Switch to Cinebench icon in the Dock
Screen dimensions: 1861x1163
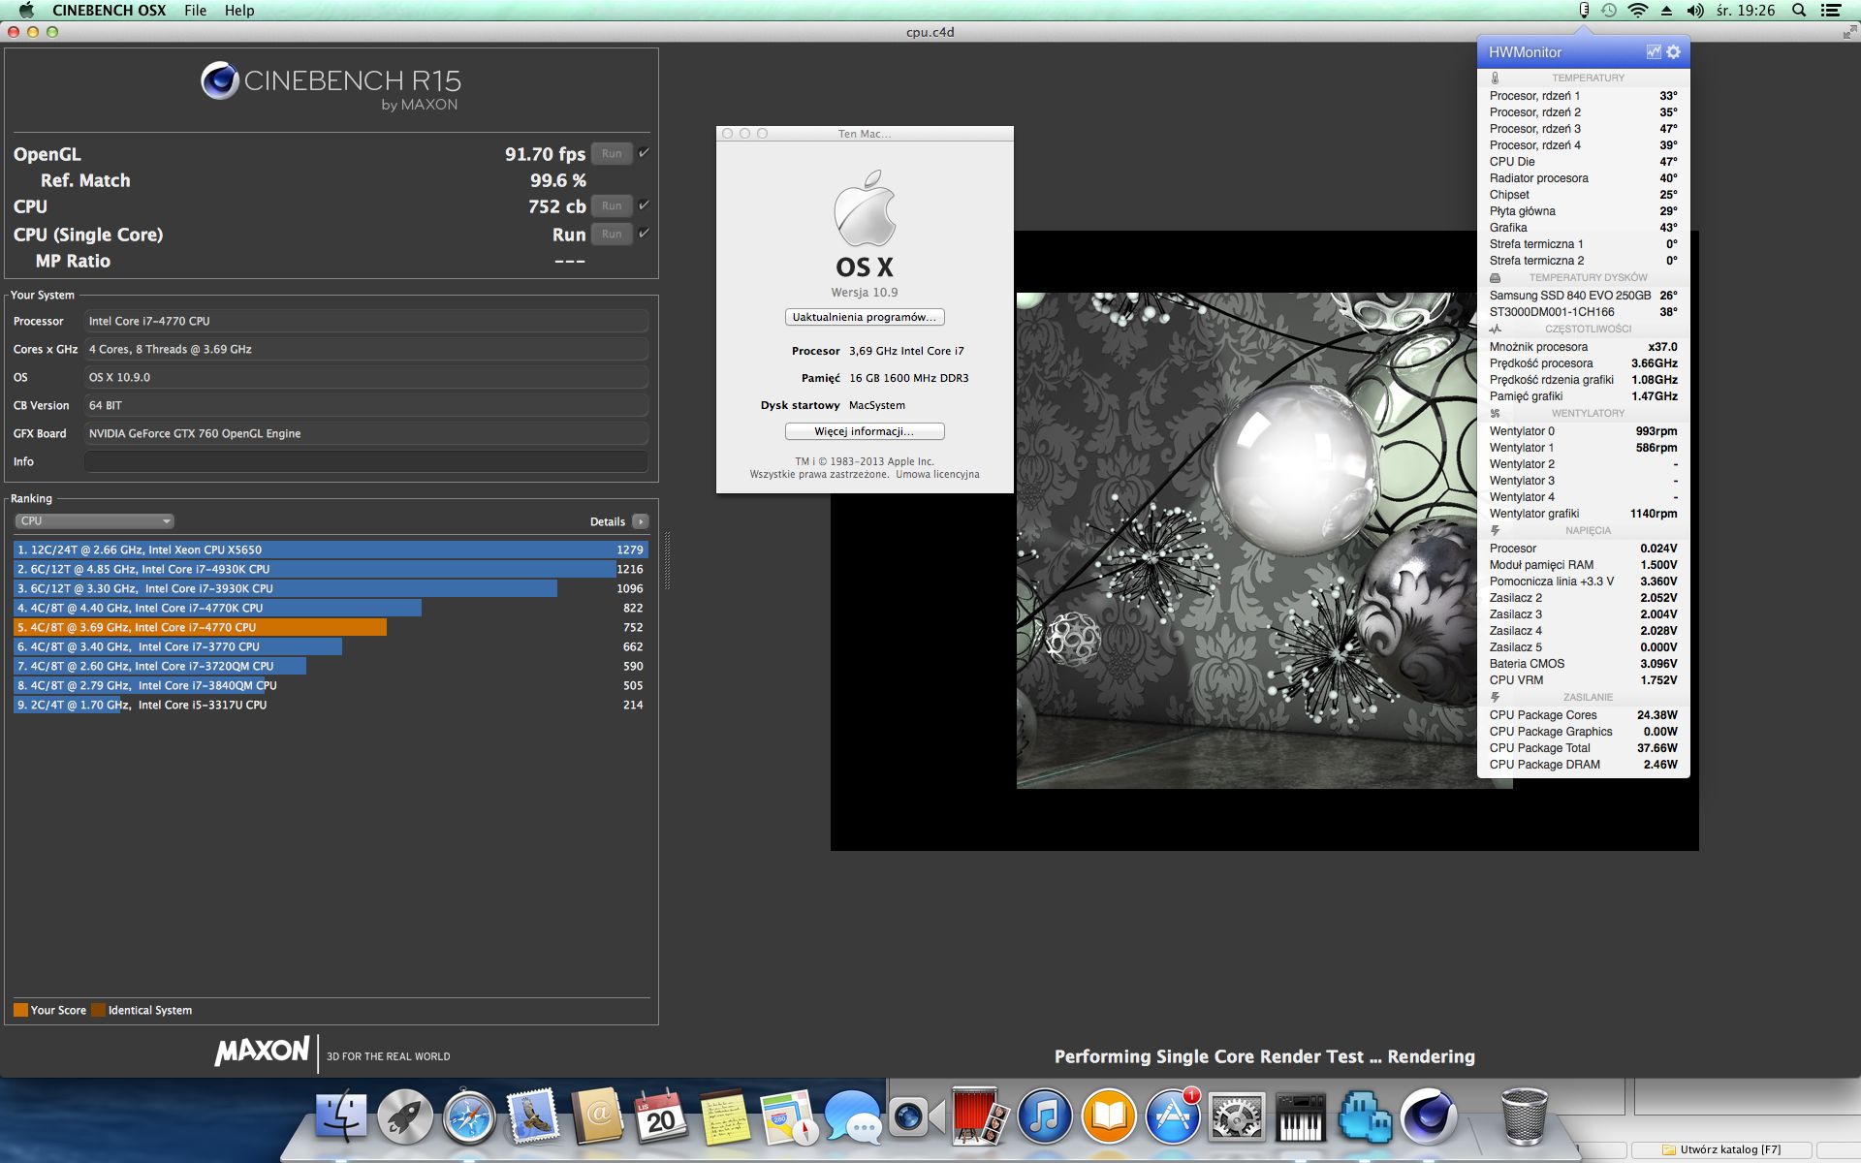1429,1116
